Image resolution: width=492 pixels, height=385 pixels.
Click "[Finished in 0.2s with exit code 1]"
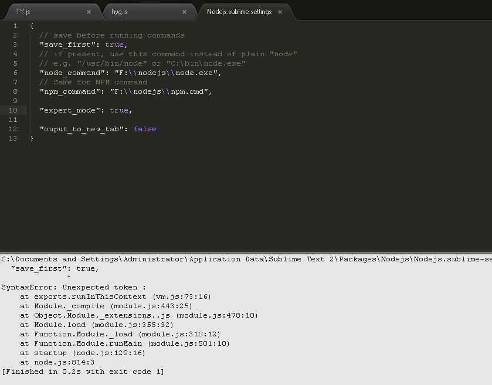[83, 372]
